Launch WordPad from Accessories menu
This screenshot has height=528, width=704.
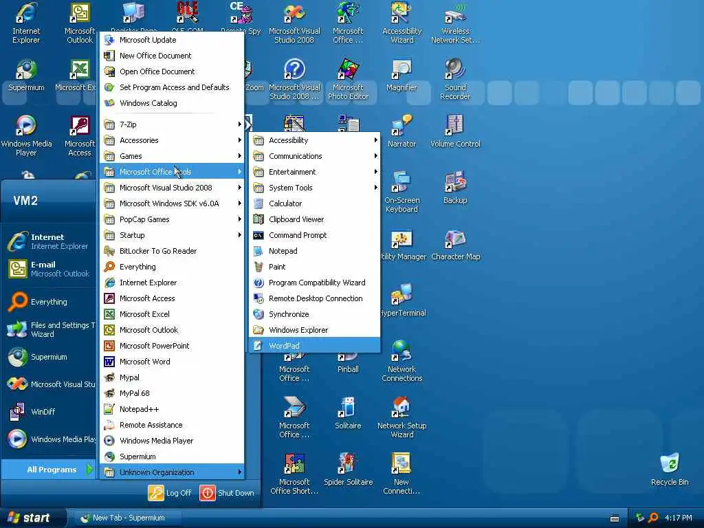(x=314, y=346)
